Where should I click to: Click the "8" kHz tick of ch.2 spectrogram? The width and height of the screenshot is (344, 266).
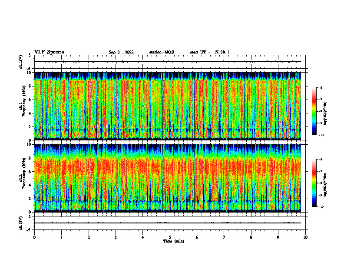(30, 158)
